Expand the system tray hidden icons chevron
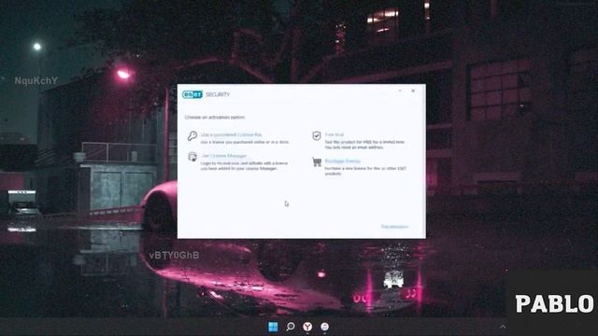The image size is (598, 336). pos(503,327)
